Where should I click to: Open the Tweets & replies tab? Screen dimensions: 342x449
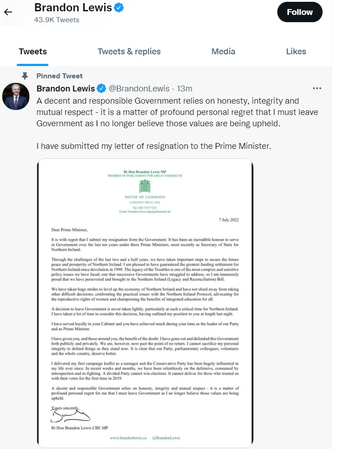(x=129, y=52)
